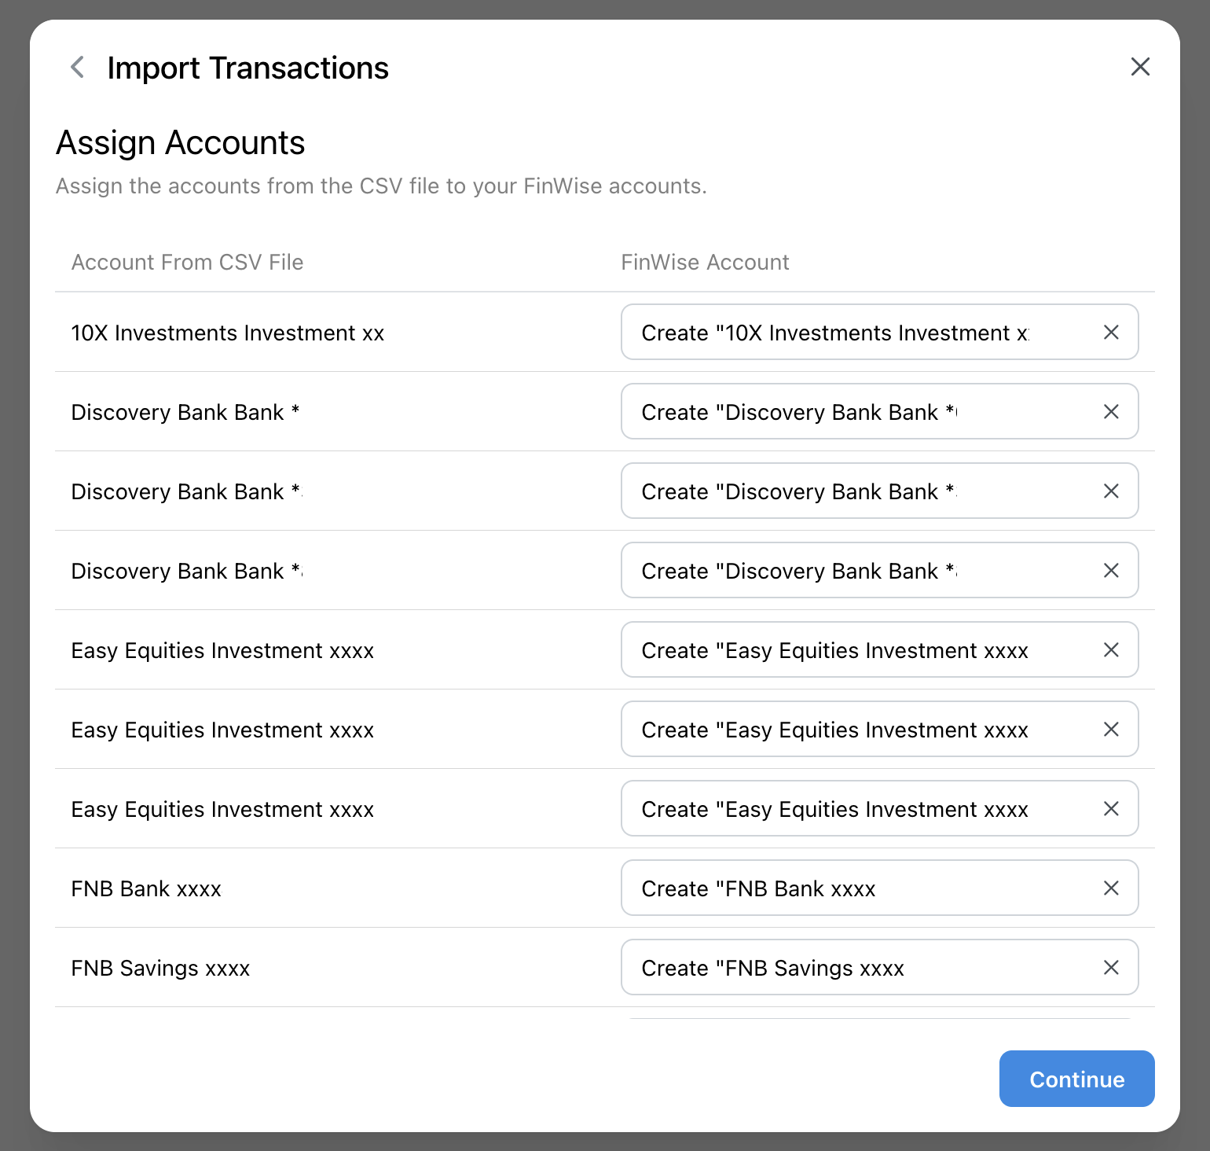This screenshot has width=1210, height=1151.
Task: Clear the third Easy Equities account assignment
Action: [1110, 808]
